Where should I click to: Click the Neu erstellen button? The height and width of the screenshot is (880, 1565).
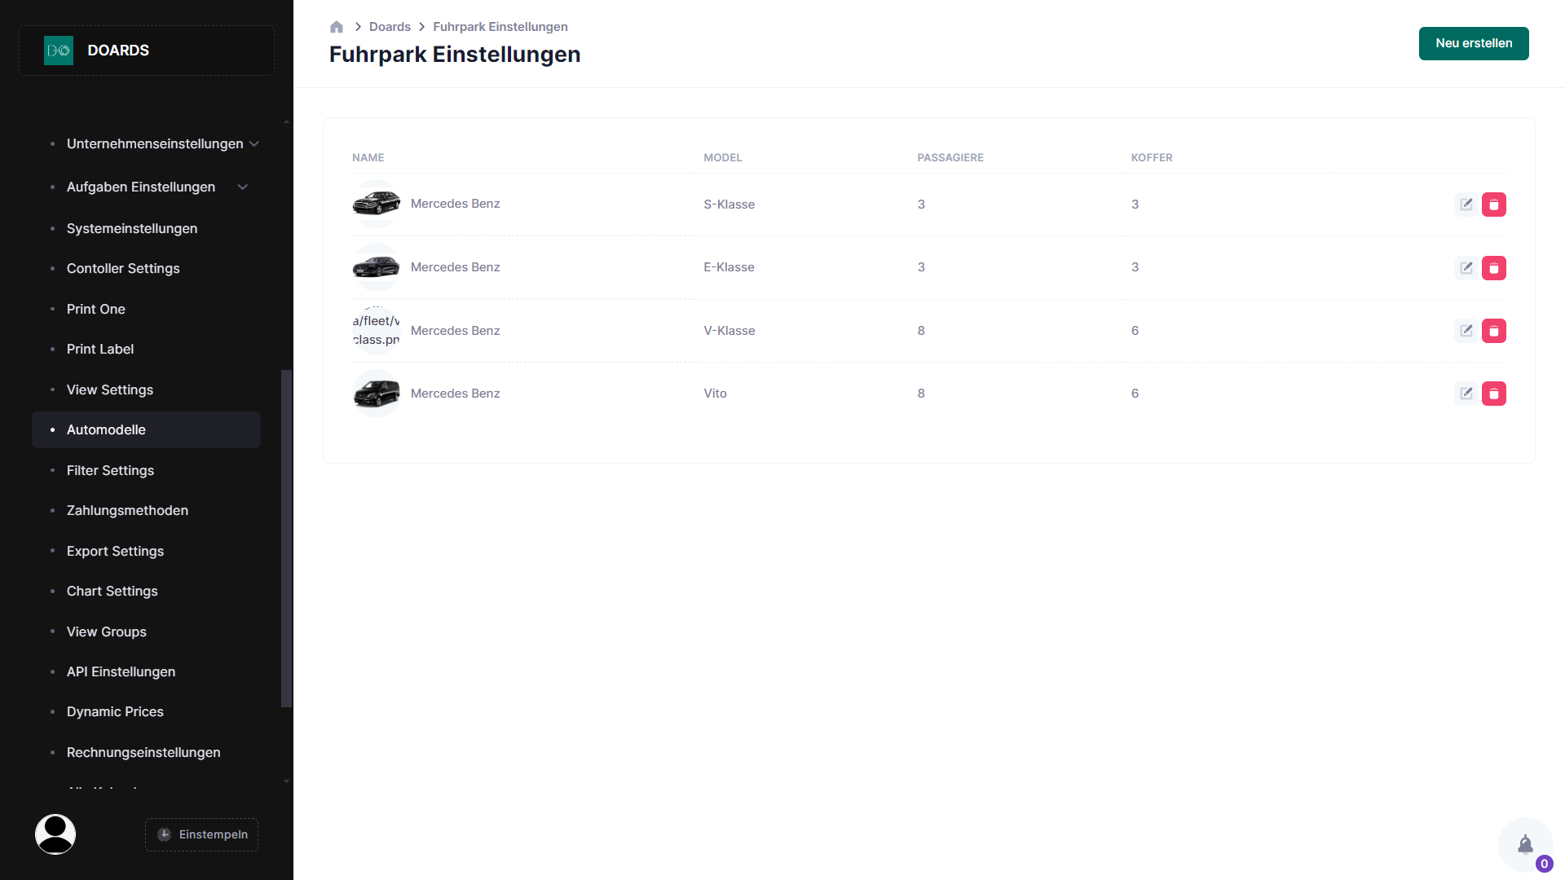(1473, 43)
